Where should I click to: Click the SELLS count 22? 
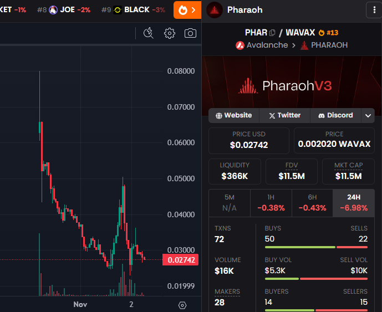(363, 239)
